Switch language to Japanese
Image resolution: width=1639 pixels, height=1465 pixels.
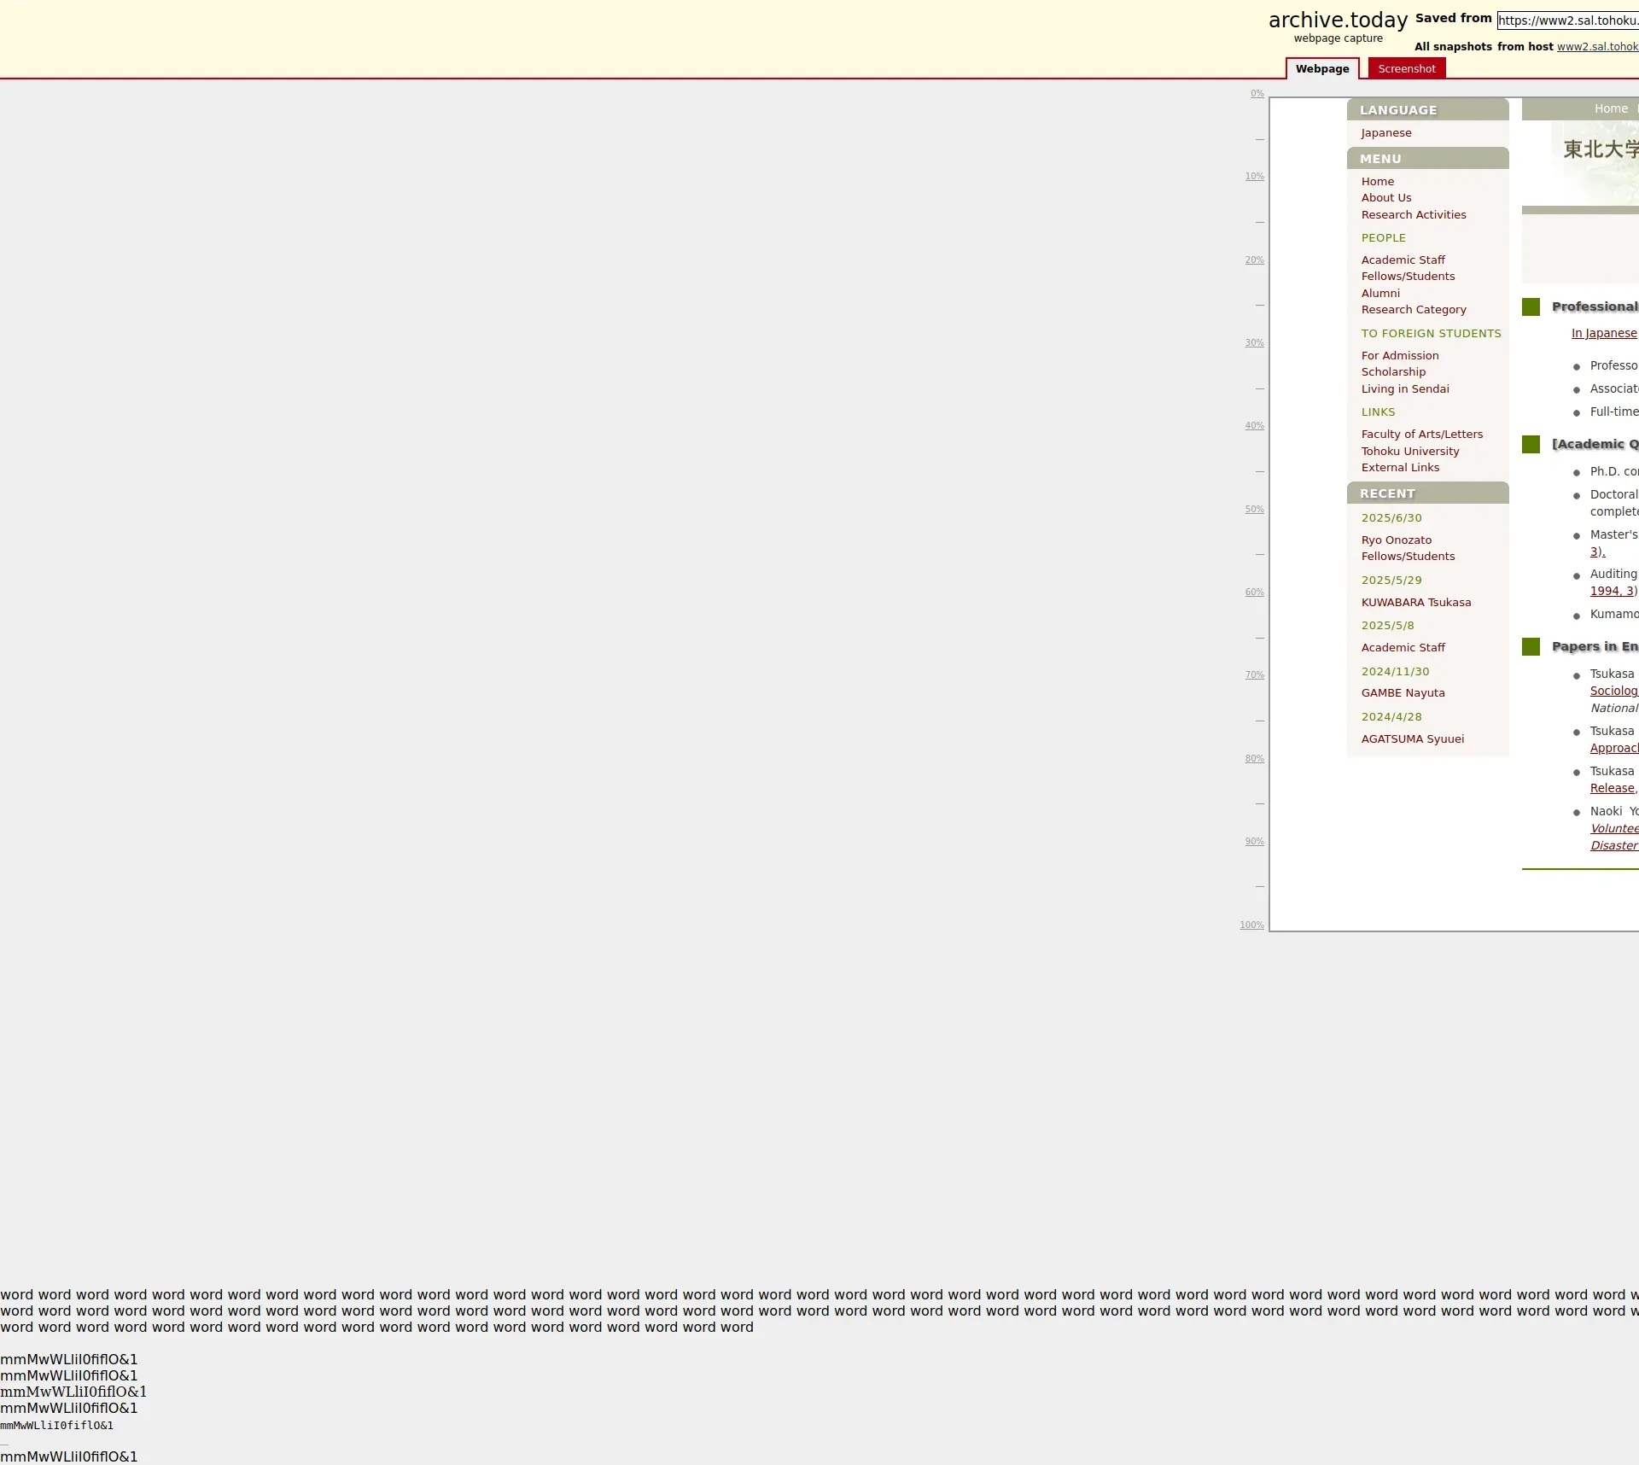[x=1385, y=133]
